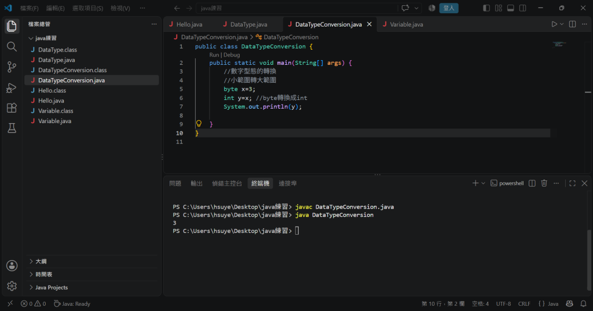Open the Extensions view

point(12,108)
